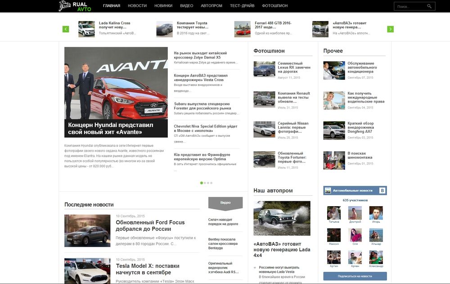Click the 635 участников link
The image size is (450, 284).
point(355,200)
